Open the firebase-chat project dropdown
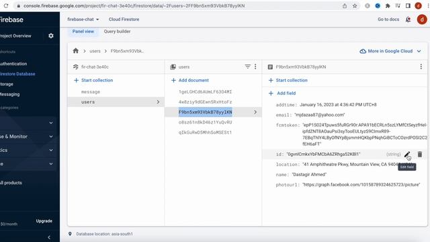 83,19
